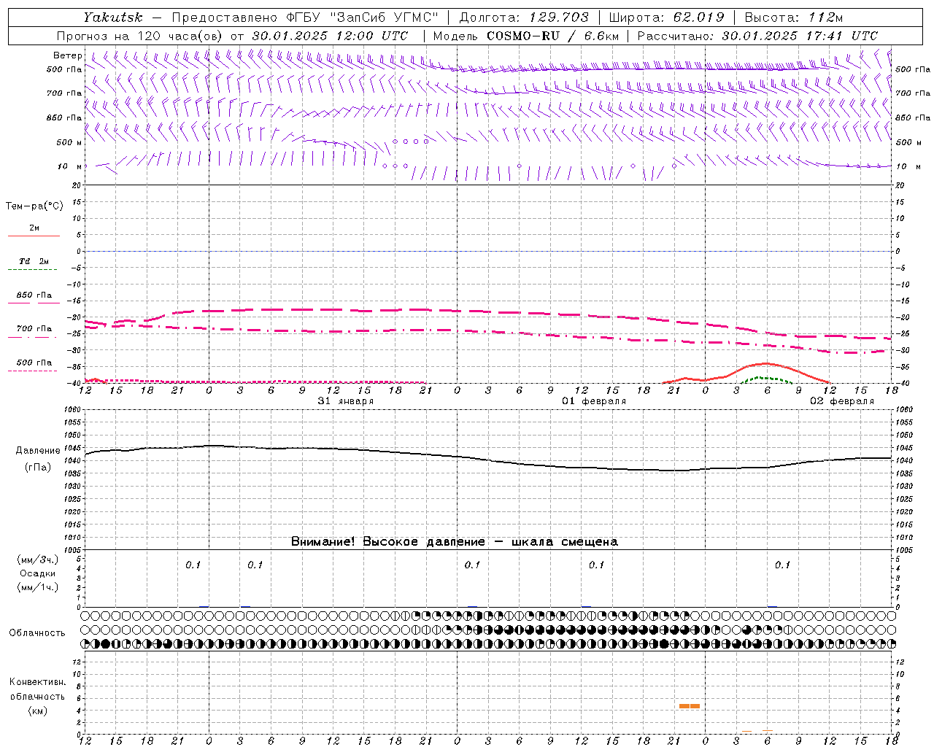Click the "(км)" unit label under convective cloudiness

[37, 711]
